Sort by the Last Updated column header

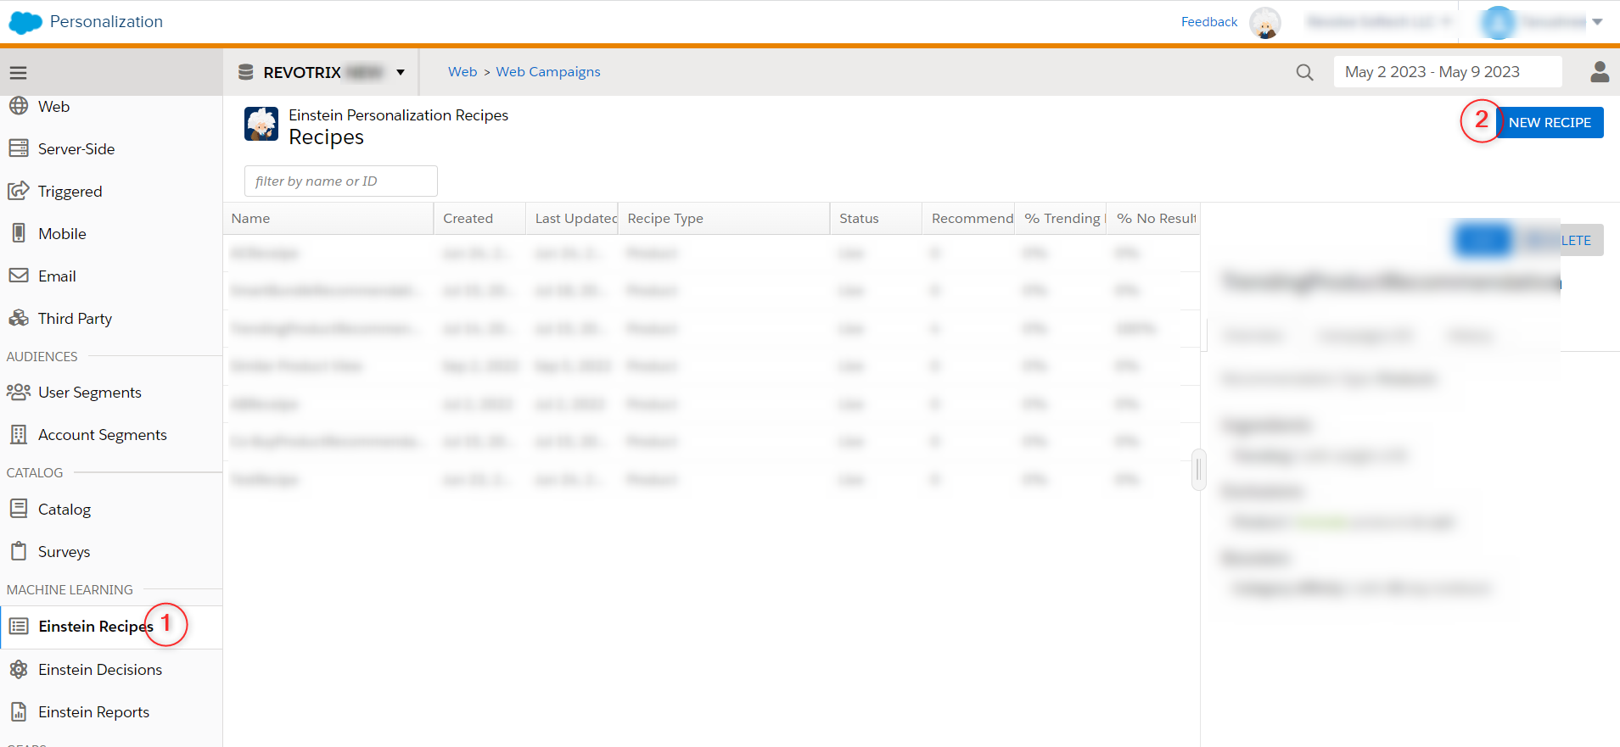click(x=572, y=218)
